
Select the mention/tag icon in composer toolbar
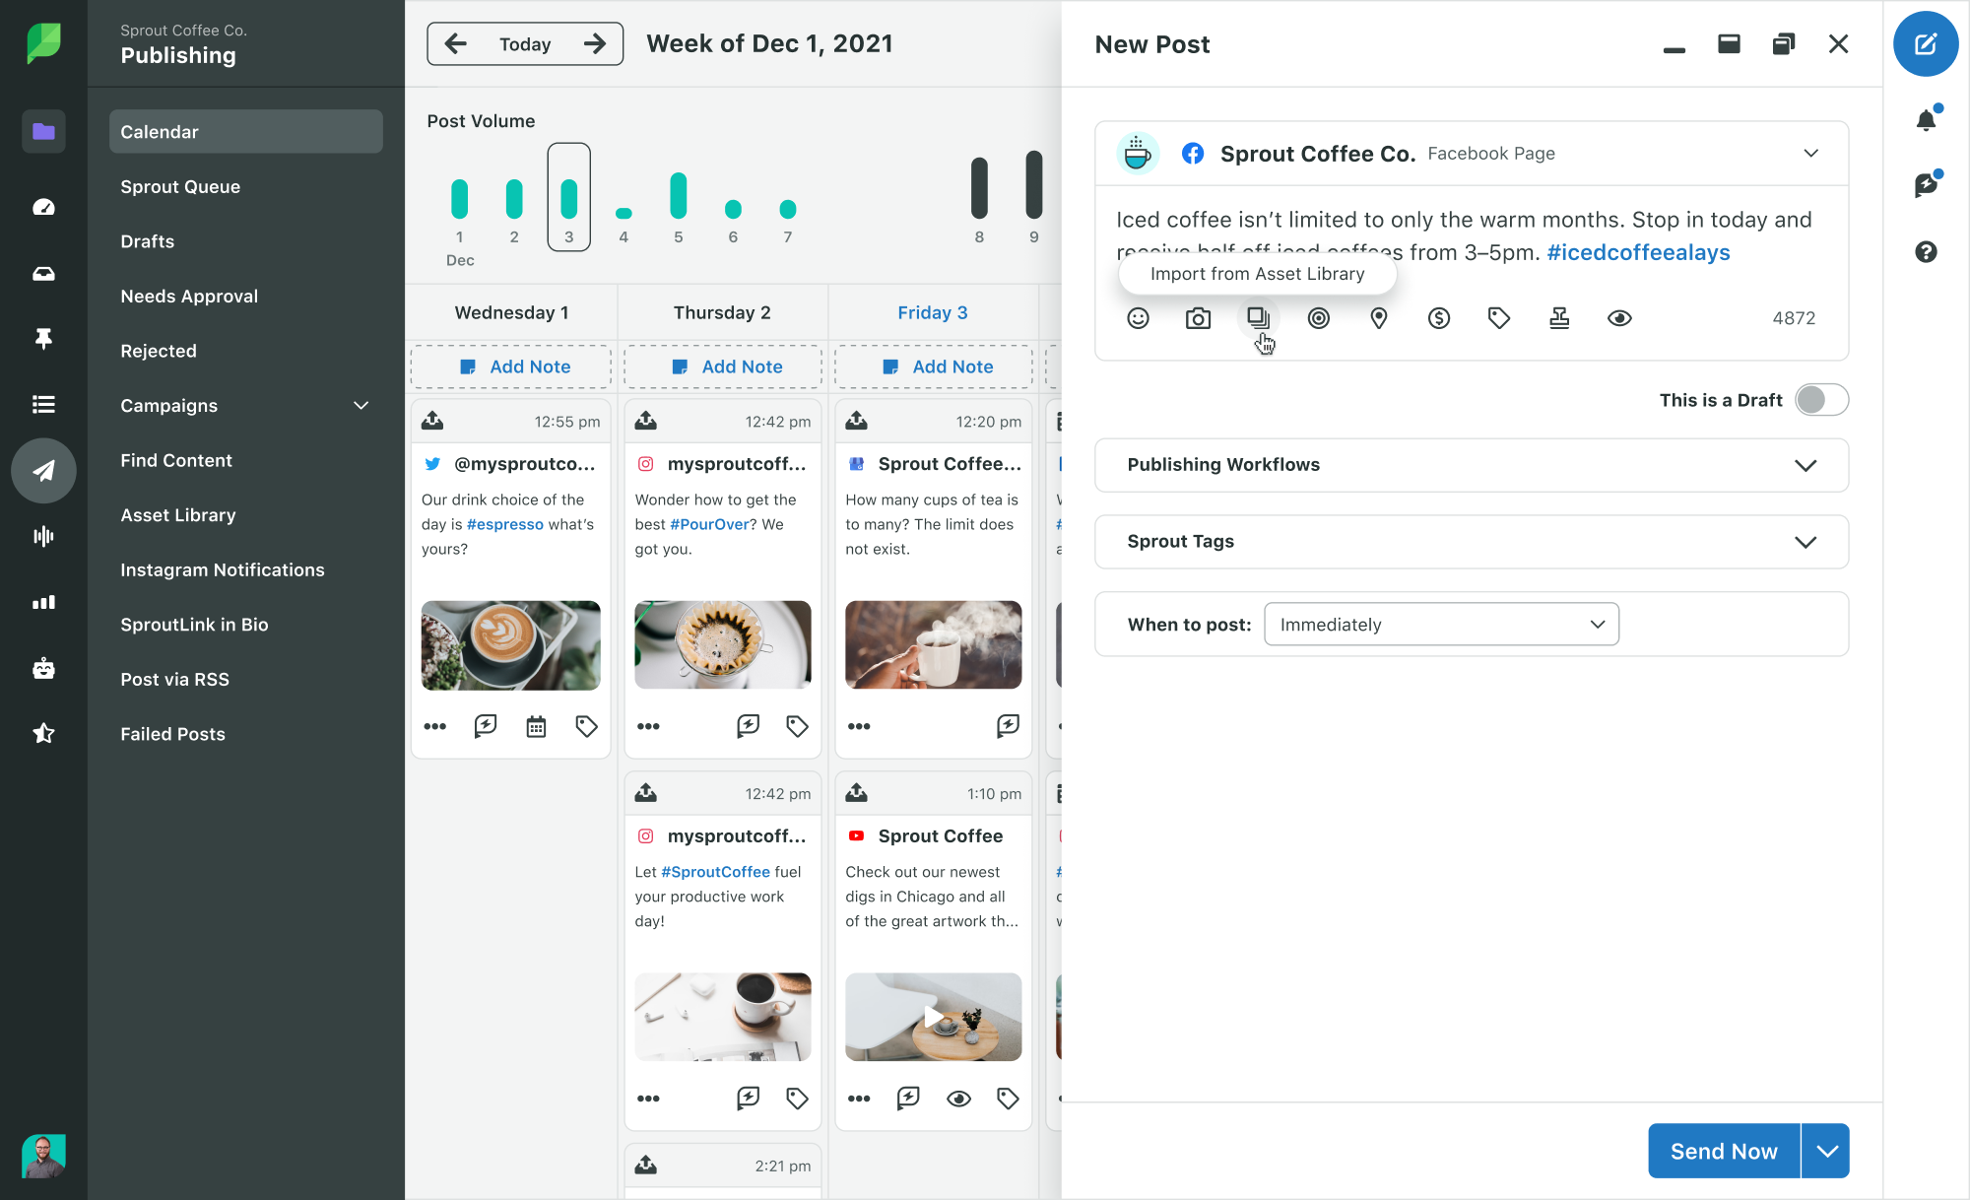pos(1317,316)
